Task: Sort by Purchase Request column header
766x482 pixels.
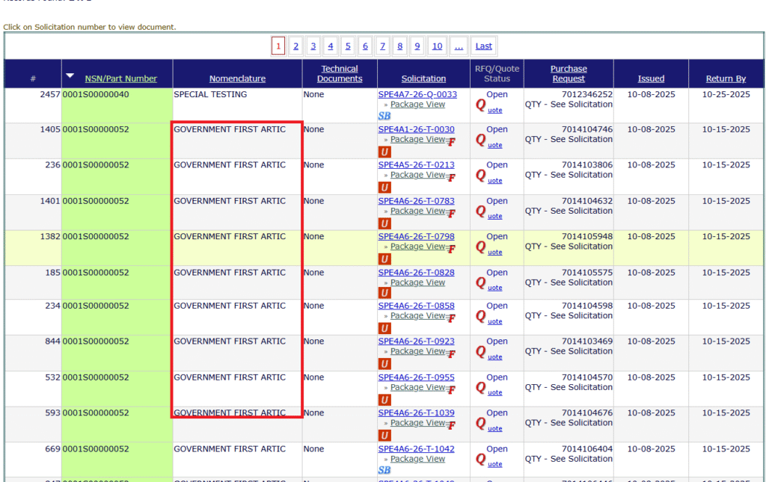Action: [569, 73]
